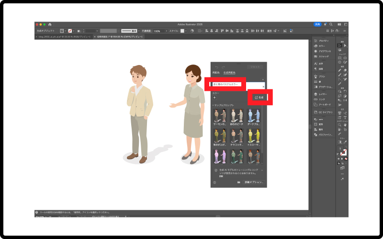This screenshot has height=239, width=383.
Task: Collapse the サンプルプロンプト section
Action: 214,104
